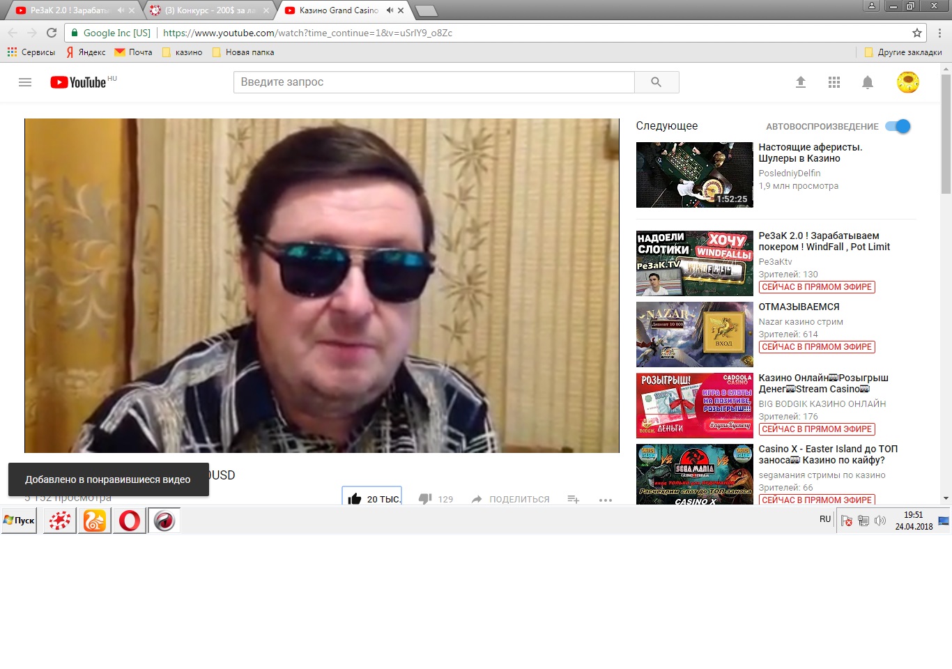Click the page scrollbar down arrow
Image resolution: width=952 pixels, height=669 pixels.
[x=946, y=498]
